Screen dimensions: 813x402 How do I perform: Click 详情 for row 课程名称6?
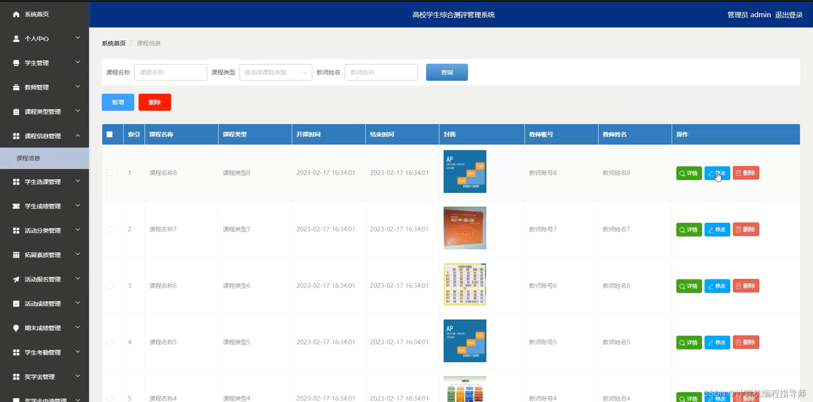(689, 286)
